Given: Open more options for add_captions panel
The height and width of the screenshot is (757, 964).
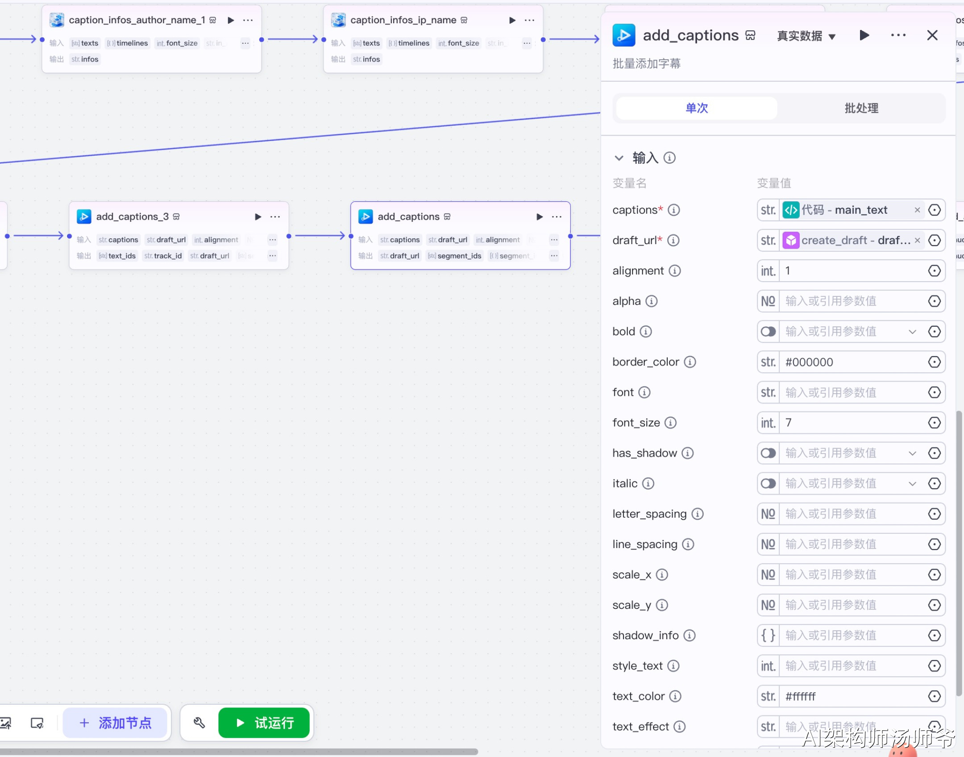Looking at the screenshot, I should tap(898, 35).
